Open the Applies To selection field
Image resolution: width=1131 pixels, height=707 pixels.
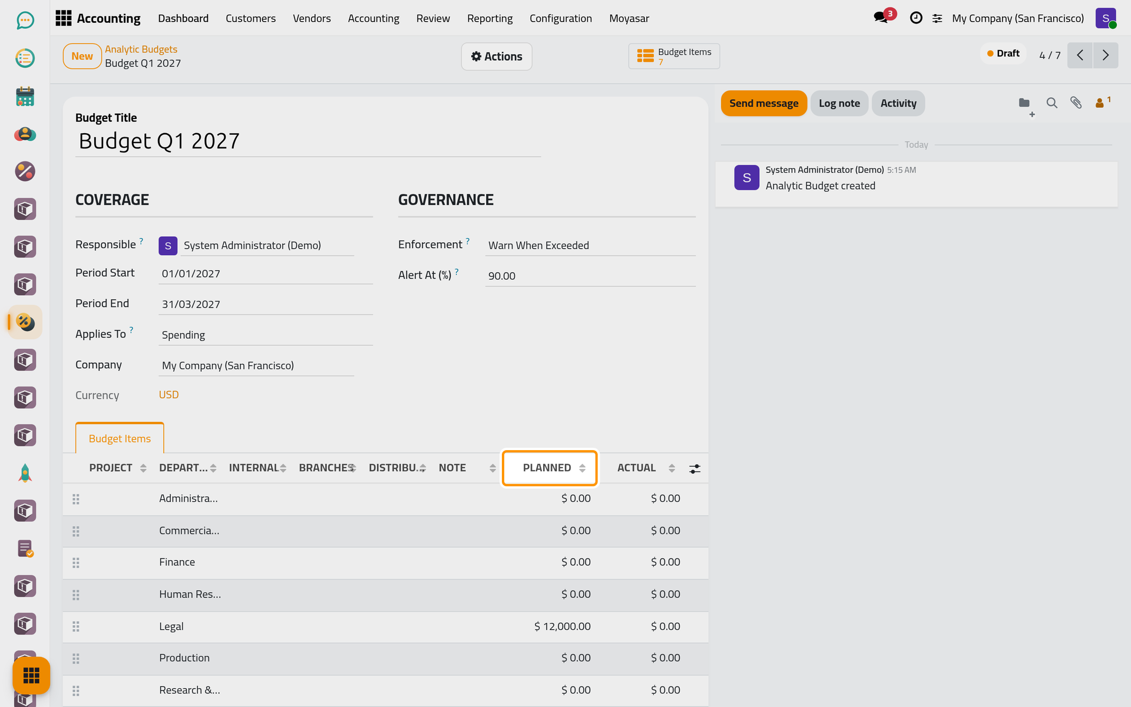point(266,335)
